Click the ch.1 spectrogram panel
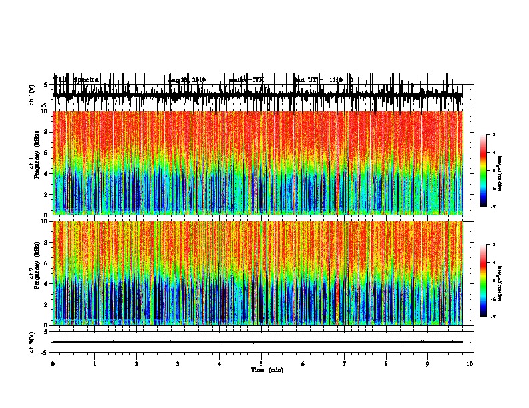This screenshot has width=529, height=408. [x=258, y=163]
